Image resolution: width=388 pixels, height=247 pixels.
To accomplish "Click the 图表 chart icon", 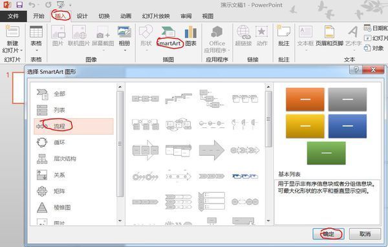I will (x=191, y=32).
